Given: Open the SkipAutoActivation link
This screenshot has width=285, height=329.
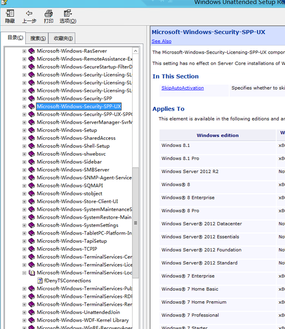Looking at the screenshot, I should 182,88.
